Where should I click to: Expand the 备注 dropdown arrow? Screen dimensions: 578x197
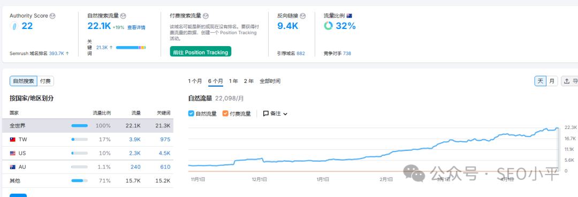click(285, 114)
